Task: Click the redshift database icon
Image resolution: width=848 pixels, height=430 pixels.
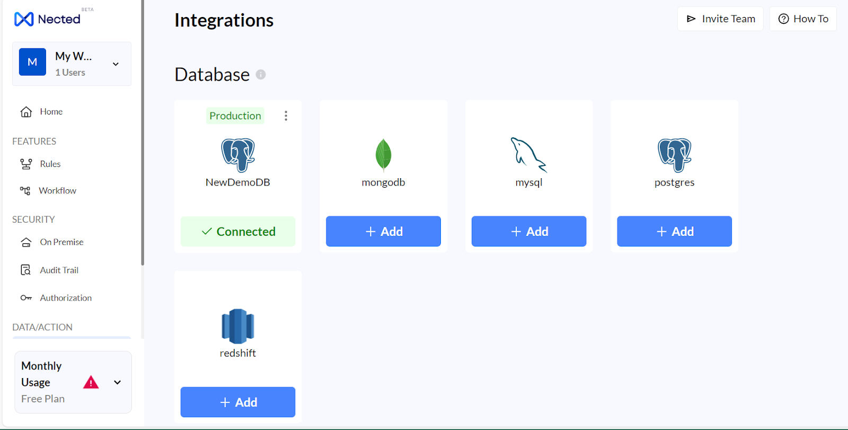Action: (x=238, y=326)
